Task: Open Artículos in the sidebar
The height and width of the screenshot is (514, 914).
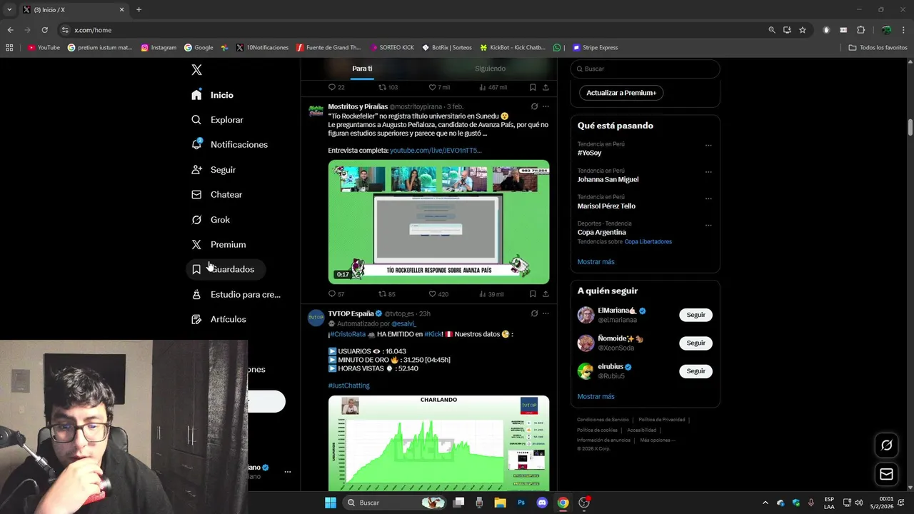Action: (x=219, y=319)
